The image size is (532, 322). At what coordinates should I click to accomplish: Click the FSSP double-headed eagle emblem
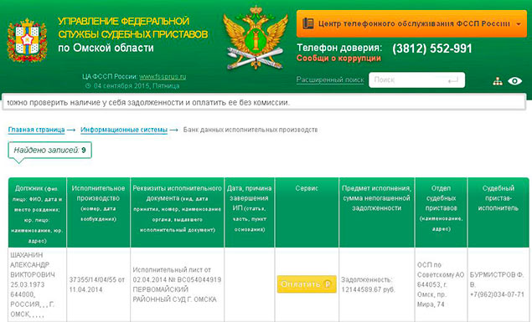(x=256, y=38)
